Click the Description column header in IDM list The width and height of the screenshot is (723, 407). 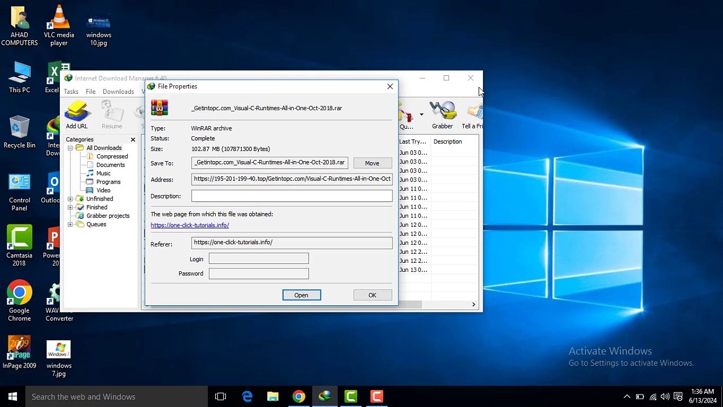pos(454,141)
